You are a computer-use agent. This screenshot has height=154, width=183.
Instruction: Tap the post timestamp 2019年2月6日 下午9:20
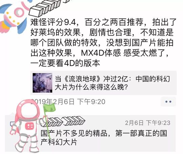click(x=68, y=102)
